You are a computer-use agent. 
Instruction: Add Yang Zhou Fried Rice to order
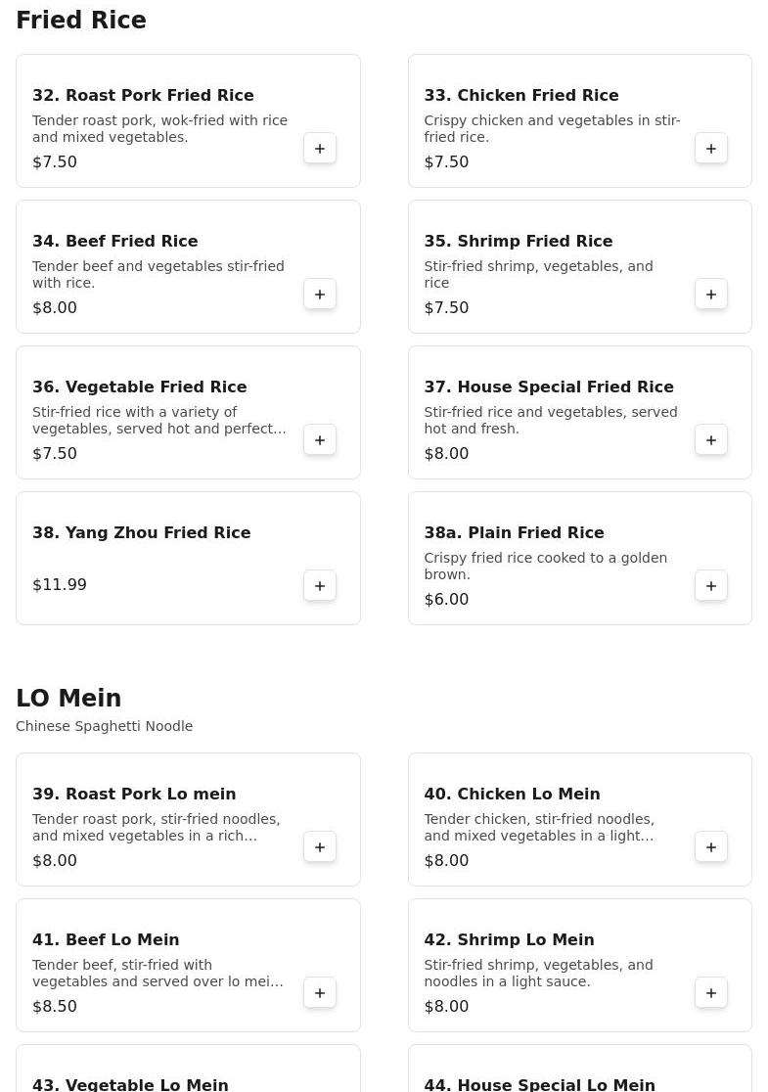[320, 586]
